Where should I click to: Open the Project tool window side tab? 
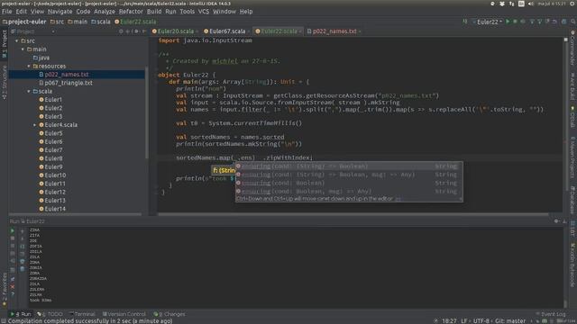pyautogui.click(x=4, y=44)
